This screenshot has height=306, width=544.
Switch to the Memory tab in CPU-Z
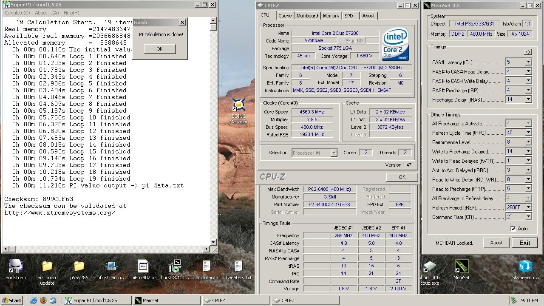coord(331,16)
